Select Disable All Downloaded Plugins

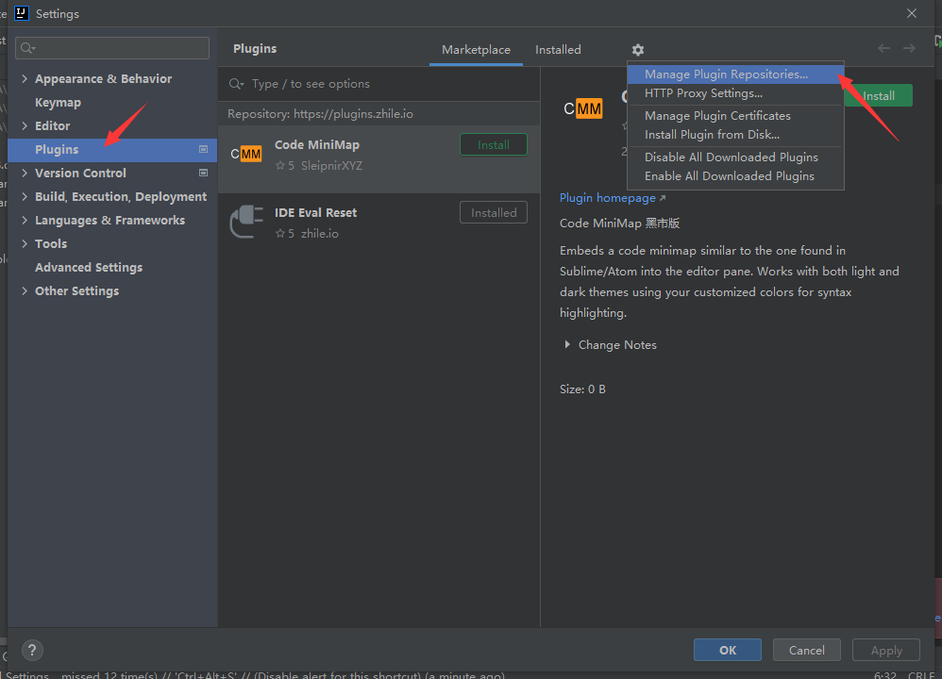[735, 157]
